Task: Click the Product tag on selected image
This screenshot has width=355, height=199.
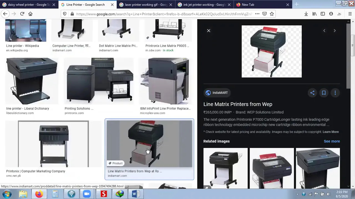Action: (115, 163)
